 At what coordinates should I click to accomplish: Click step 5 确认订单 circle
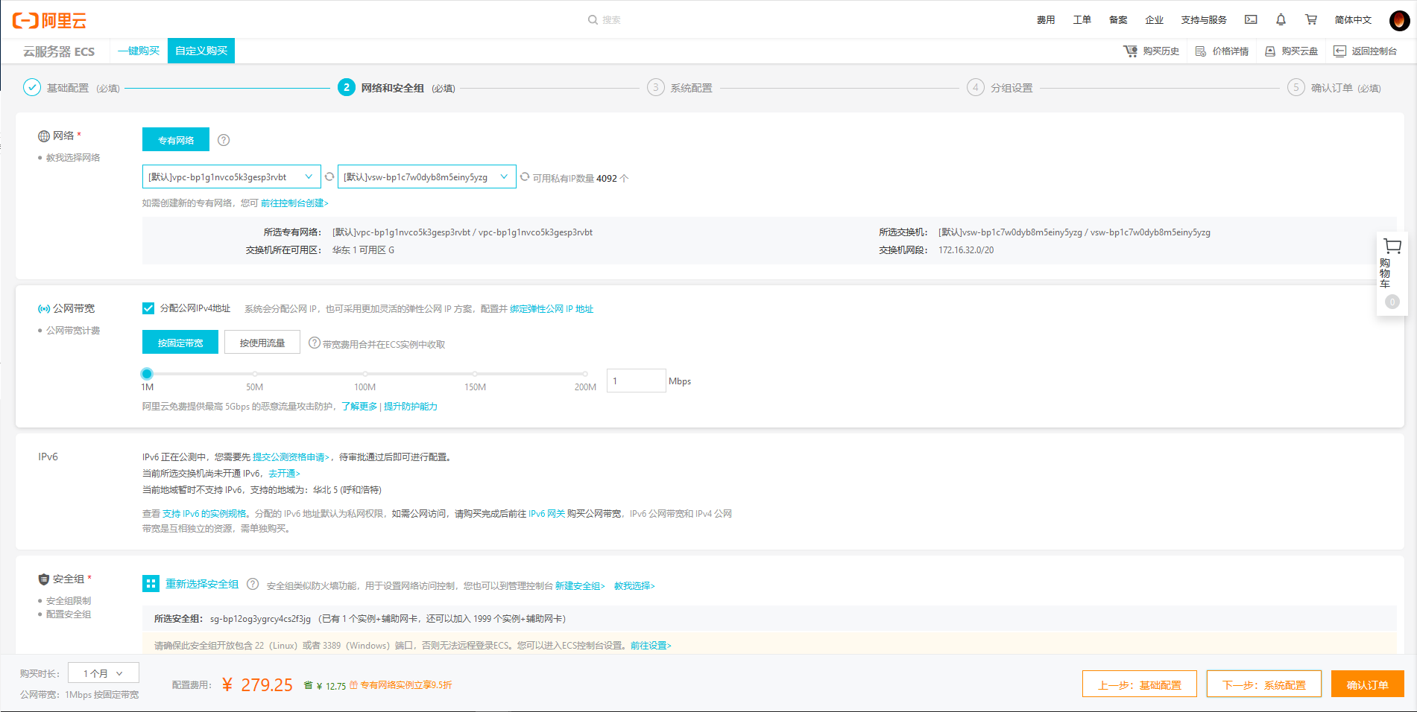click(1296, 88)
